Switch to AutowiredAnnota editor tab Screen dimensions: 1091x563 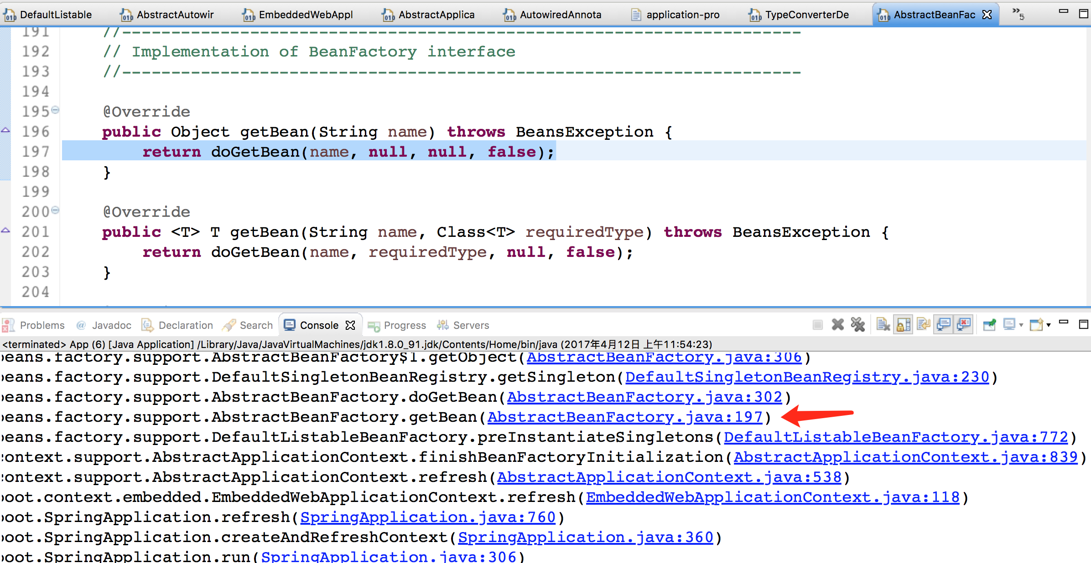pos(552,15)
